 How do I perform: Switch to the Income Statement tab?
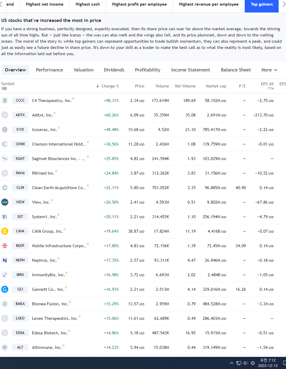pos(190,70)
